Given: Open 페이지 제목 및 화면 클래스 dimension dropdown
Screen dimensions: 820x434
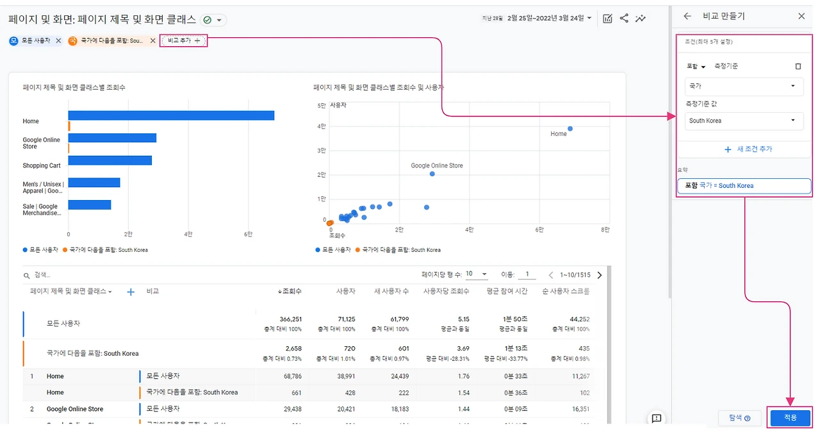Looking at the screenshot, I should click(71, 291).
